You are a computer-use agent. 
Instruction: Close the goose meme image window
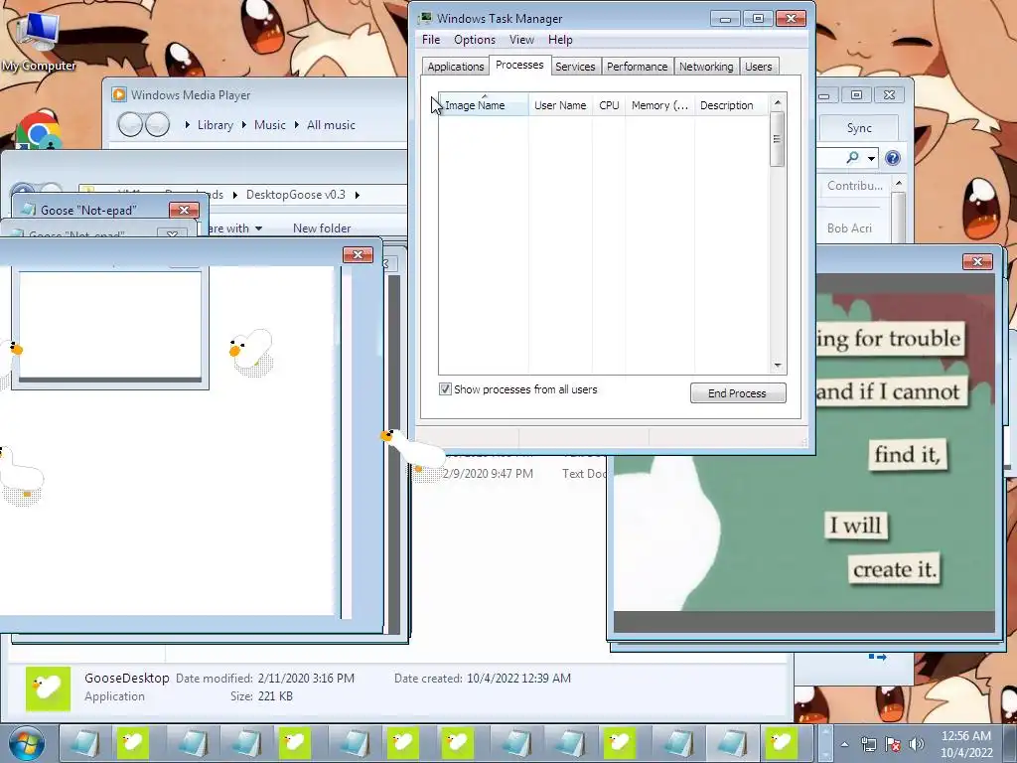point(977,261)
